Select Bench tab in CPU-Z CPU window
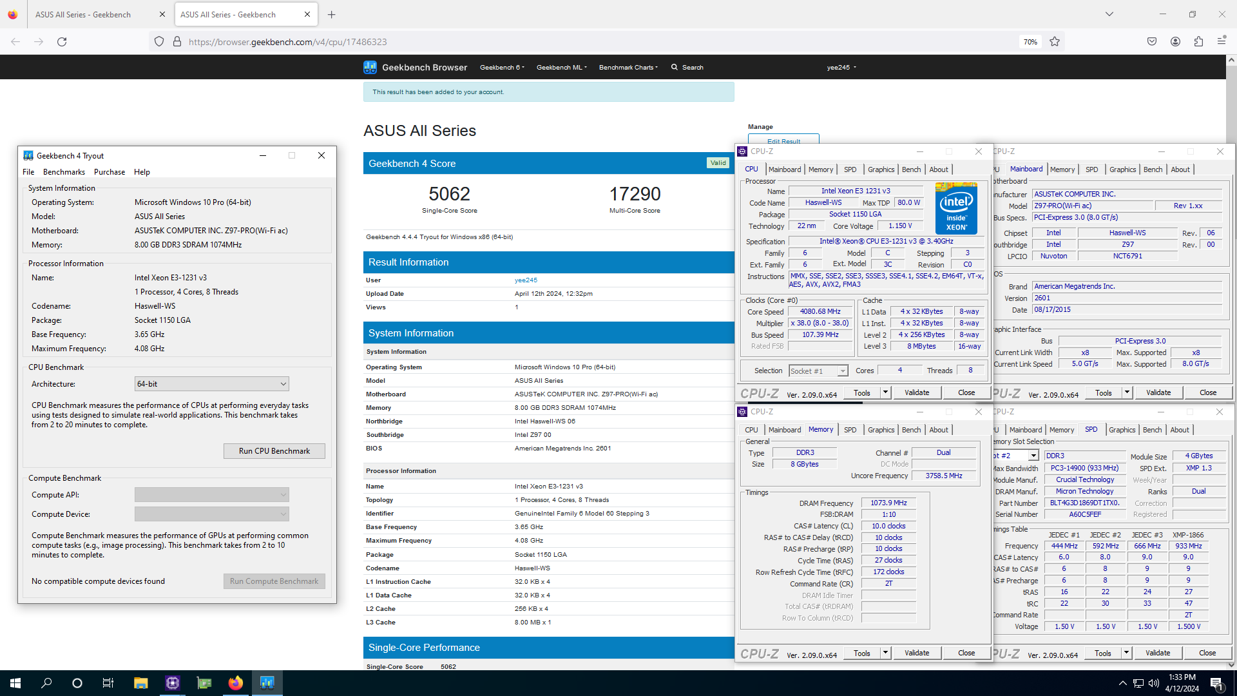The width and height of the screenshot is (1237, 696). (x=911, y=169)
